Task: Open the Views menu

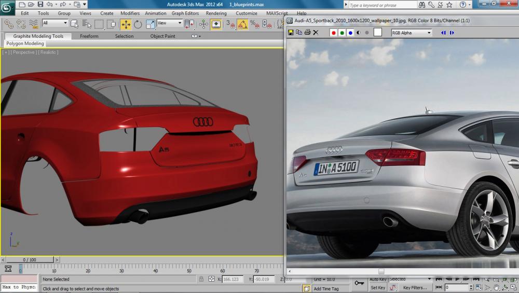Action: pos(86,13)
